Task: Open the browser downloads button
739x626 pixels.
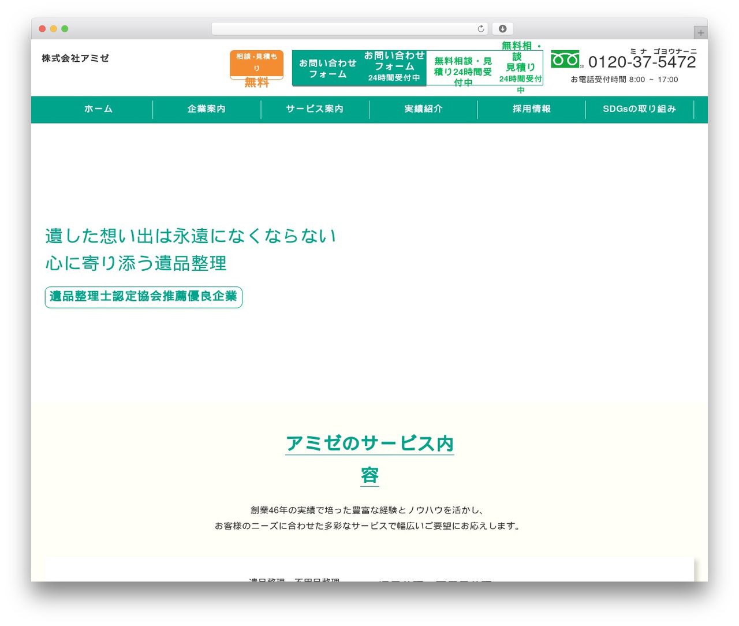Action: (503, 29)
